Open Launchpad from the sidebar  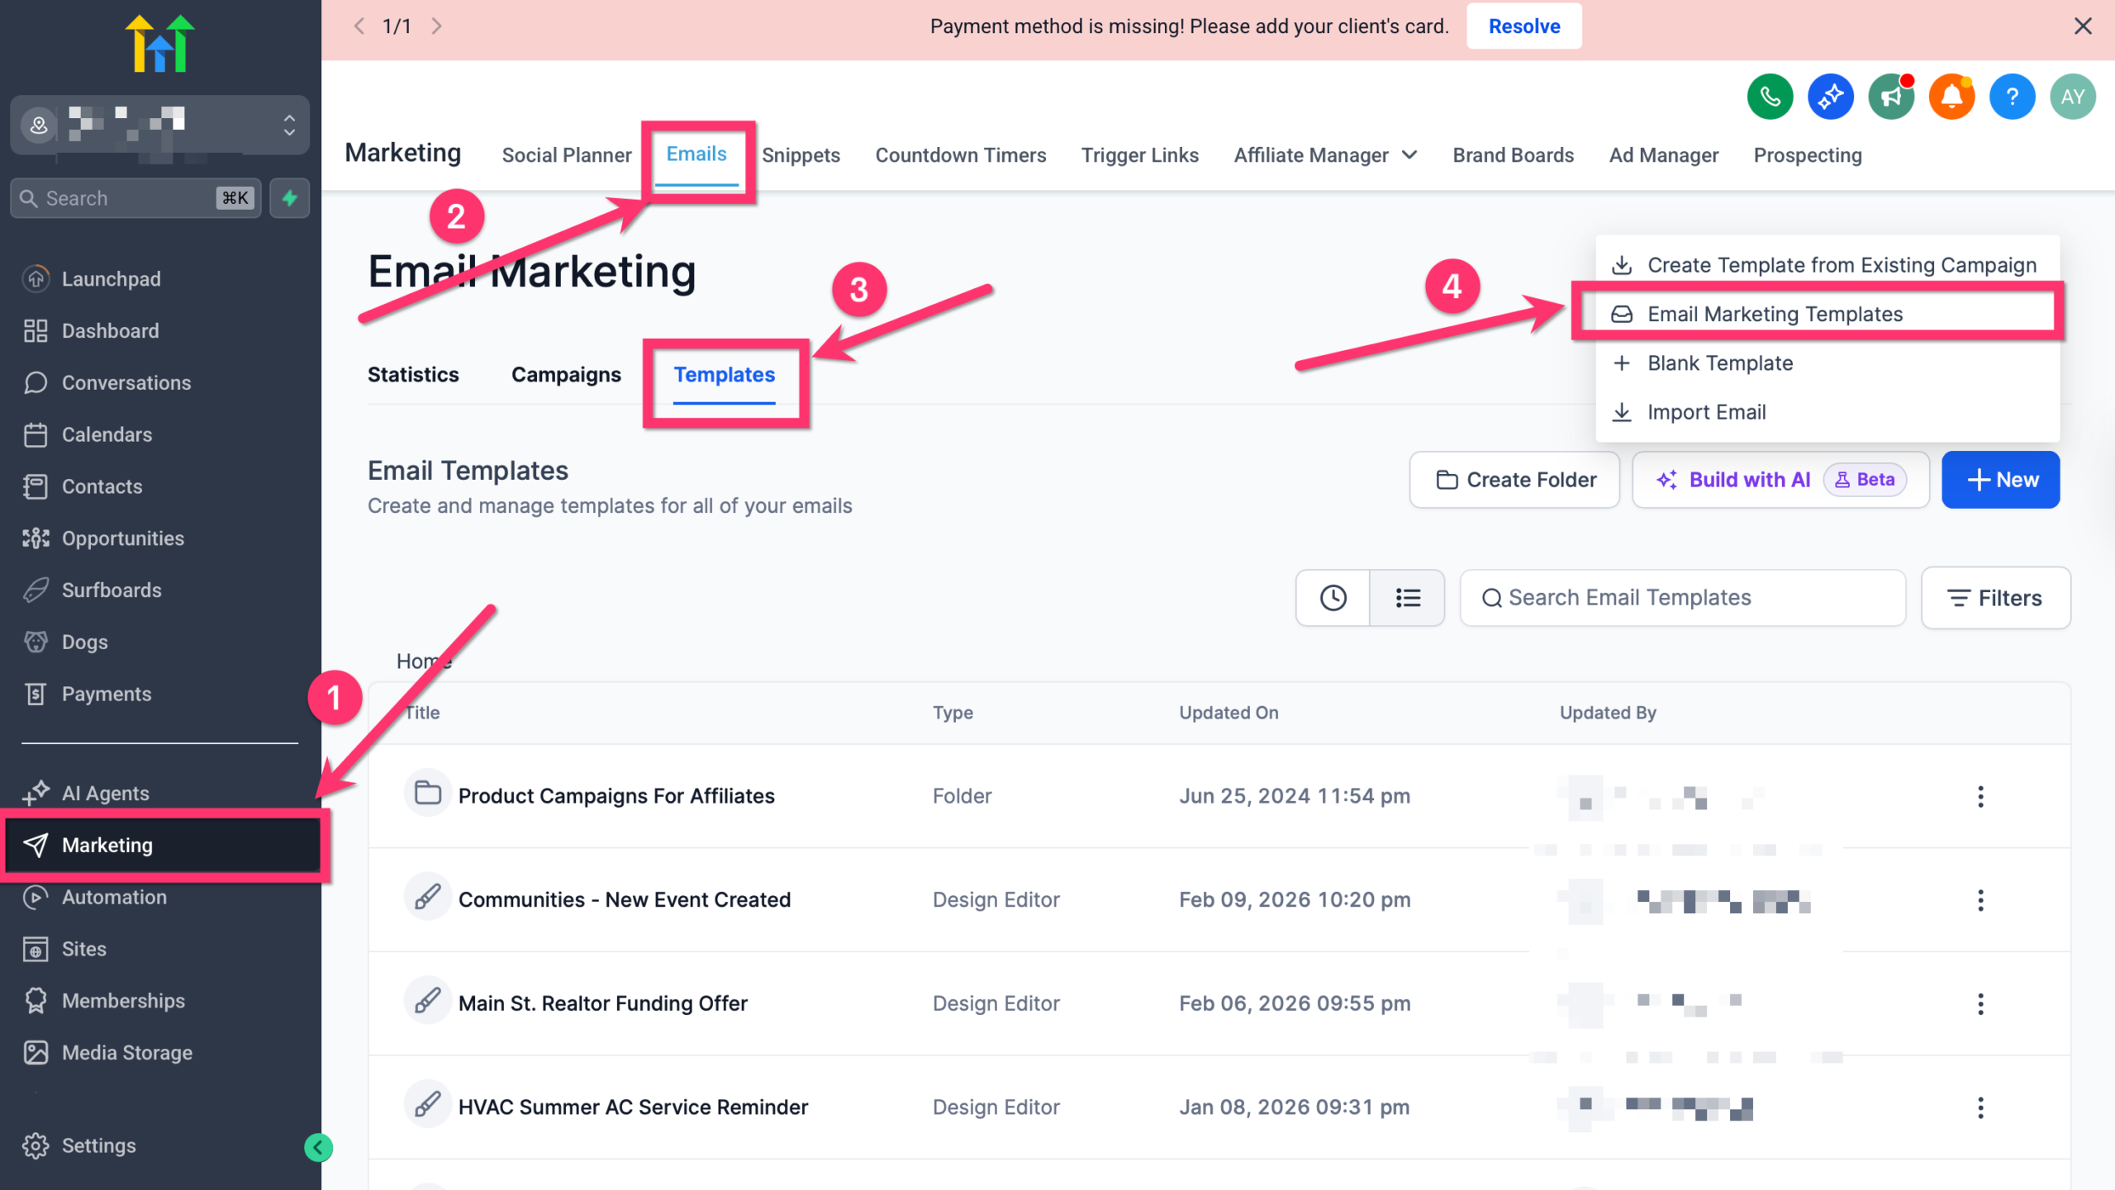[x=112, y=278]
